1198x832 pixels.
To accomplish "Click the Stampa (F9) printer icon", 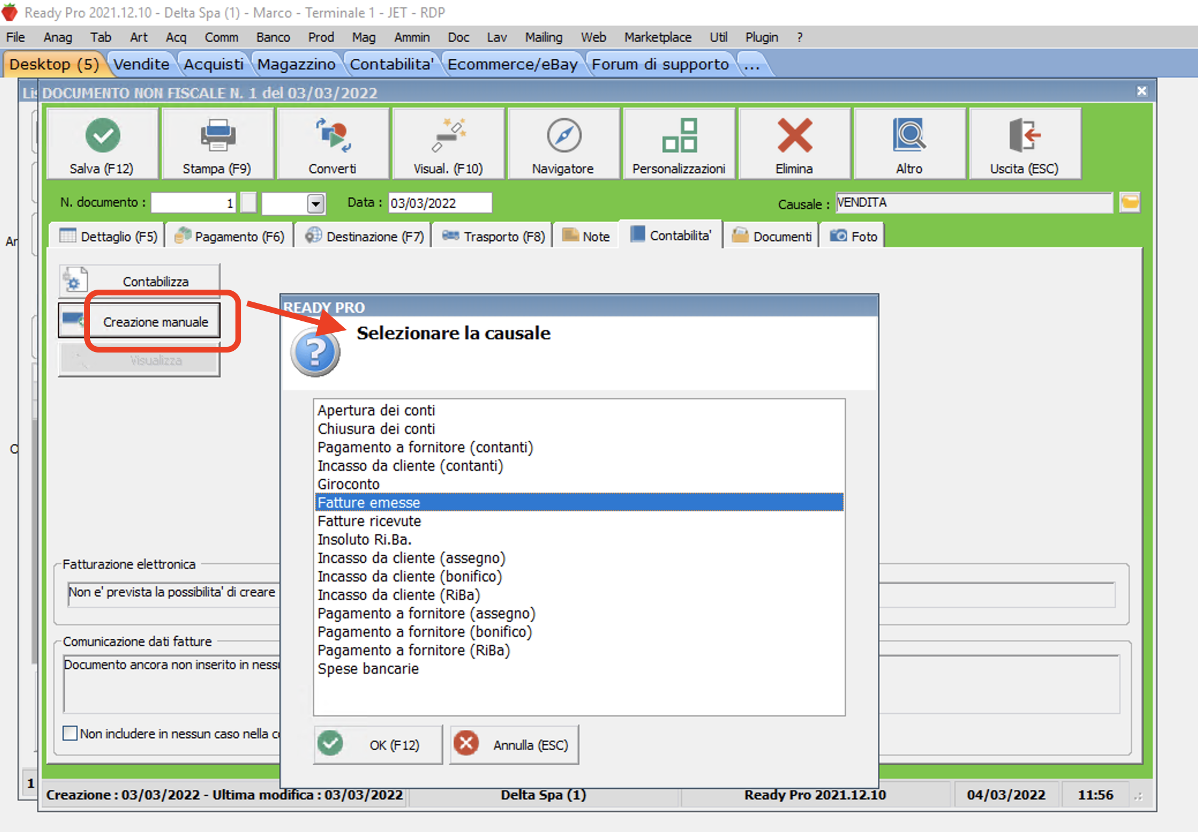I will pos(218,135).
